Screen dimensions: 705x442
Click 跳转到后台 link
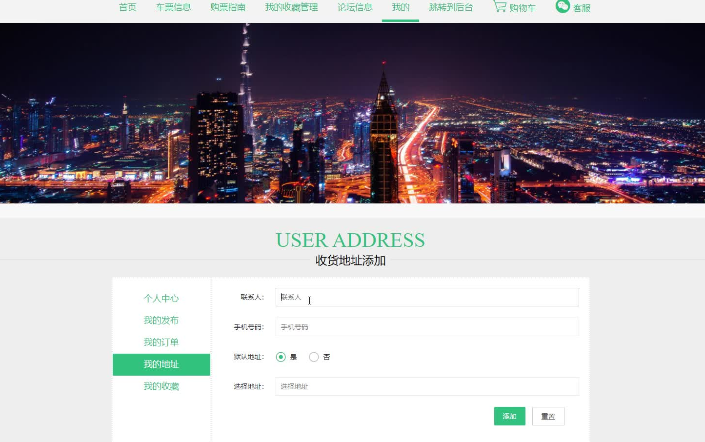(451, 7)
